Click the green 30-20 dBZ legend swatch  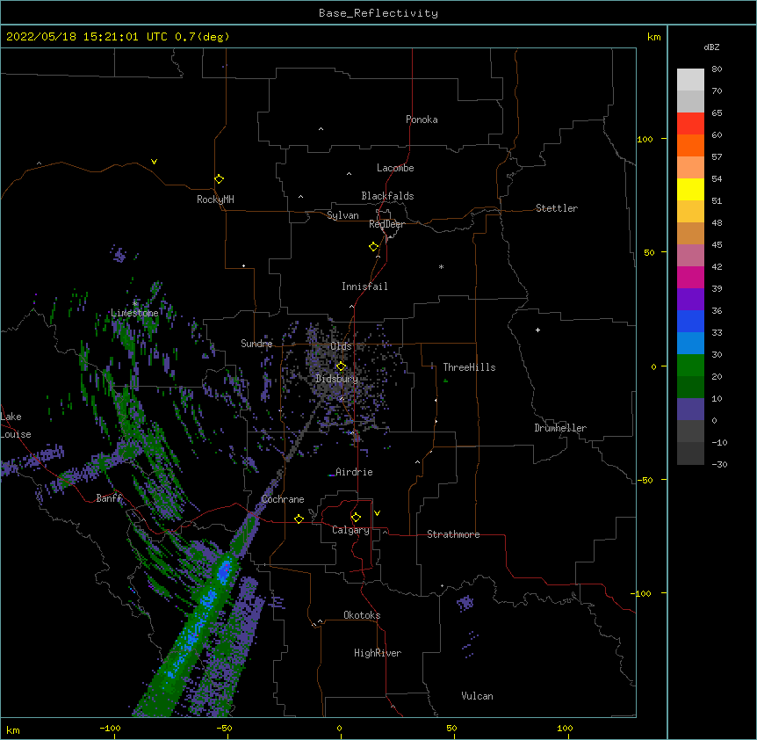coord(690,366)
